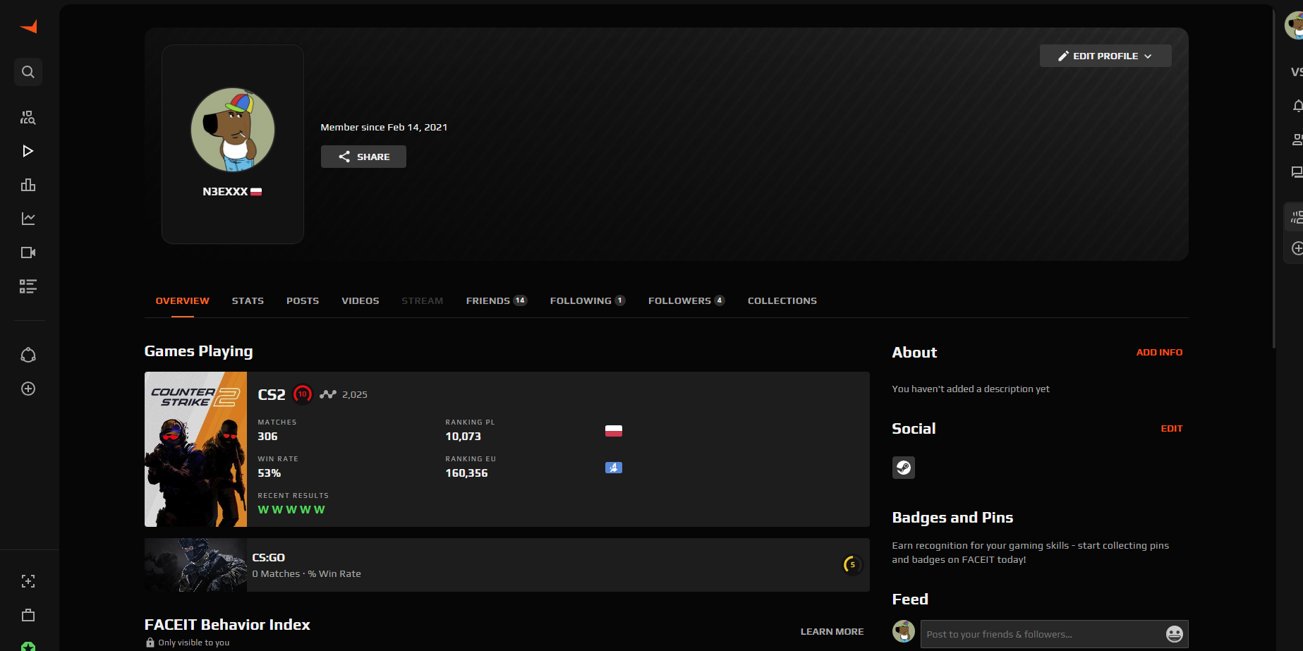Open the search magnifier icon
This screenshot has height=651, width=1303.
(x=28, y=72)
